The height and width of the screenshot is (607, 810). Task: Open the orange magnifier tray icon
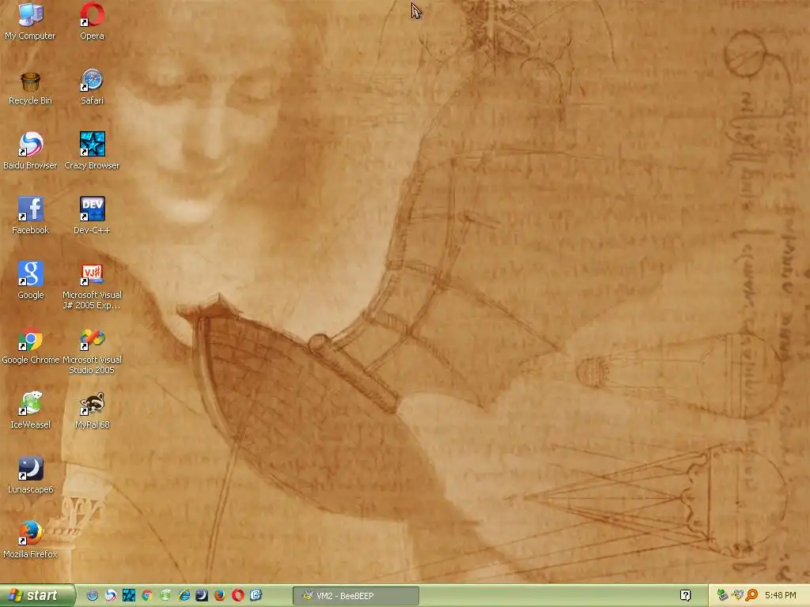[x=751, y=596]
